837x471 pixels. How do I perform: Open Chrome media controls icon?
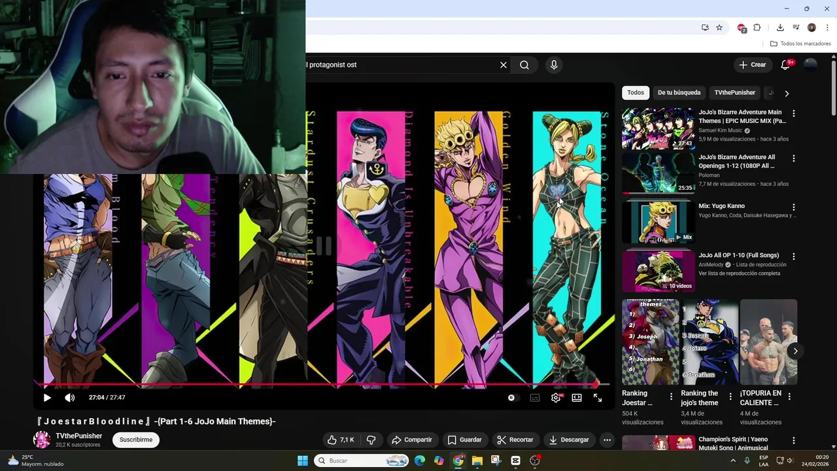[x=796, y=27]
